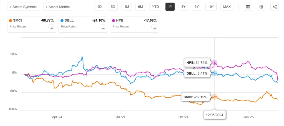This screenshot has height=126, width=284.
Task: Click HPE's -17.08% return value
Action: pyautogui.click(x=150, y=20)
